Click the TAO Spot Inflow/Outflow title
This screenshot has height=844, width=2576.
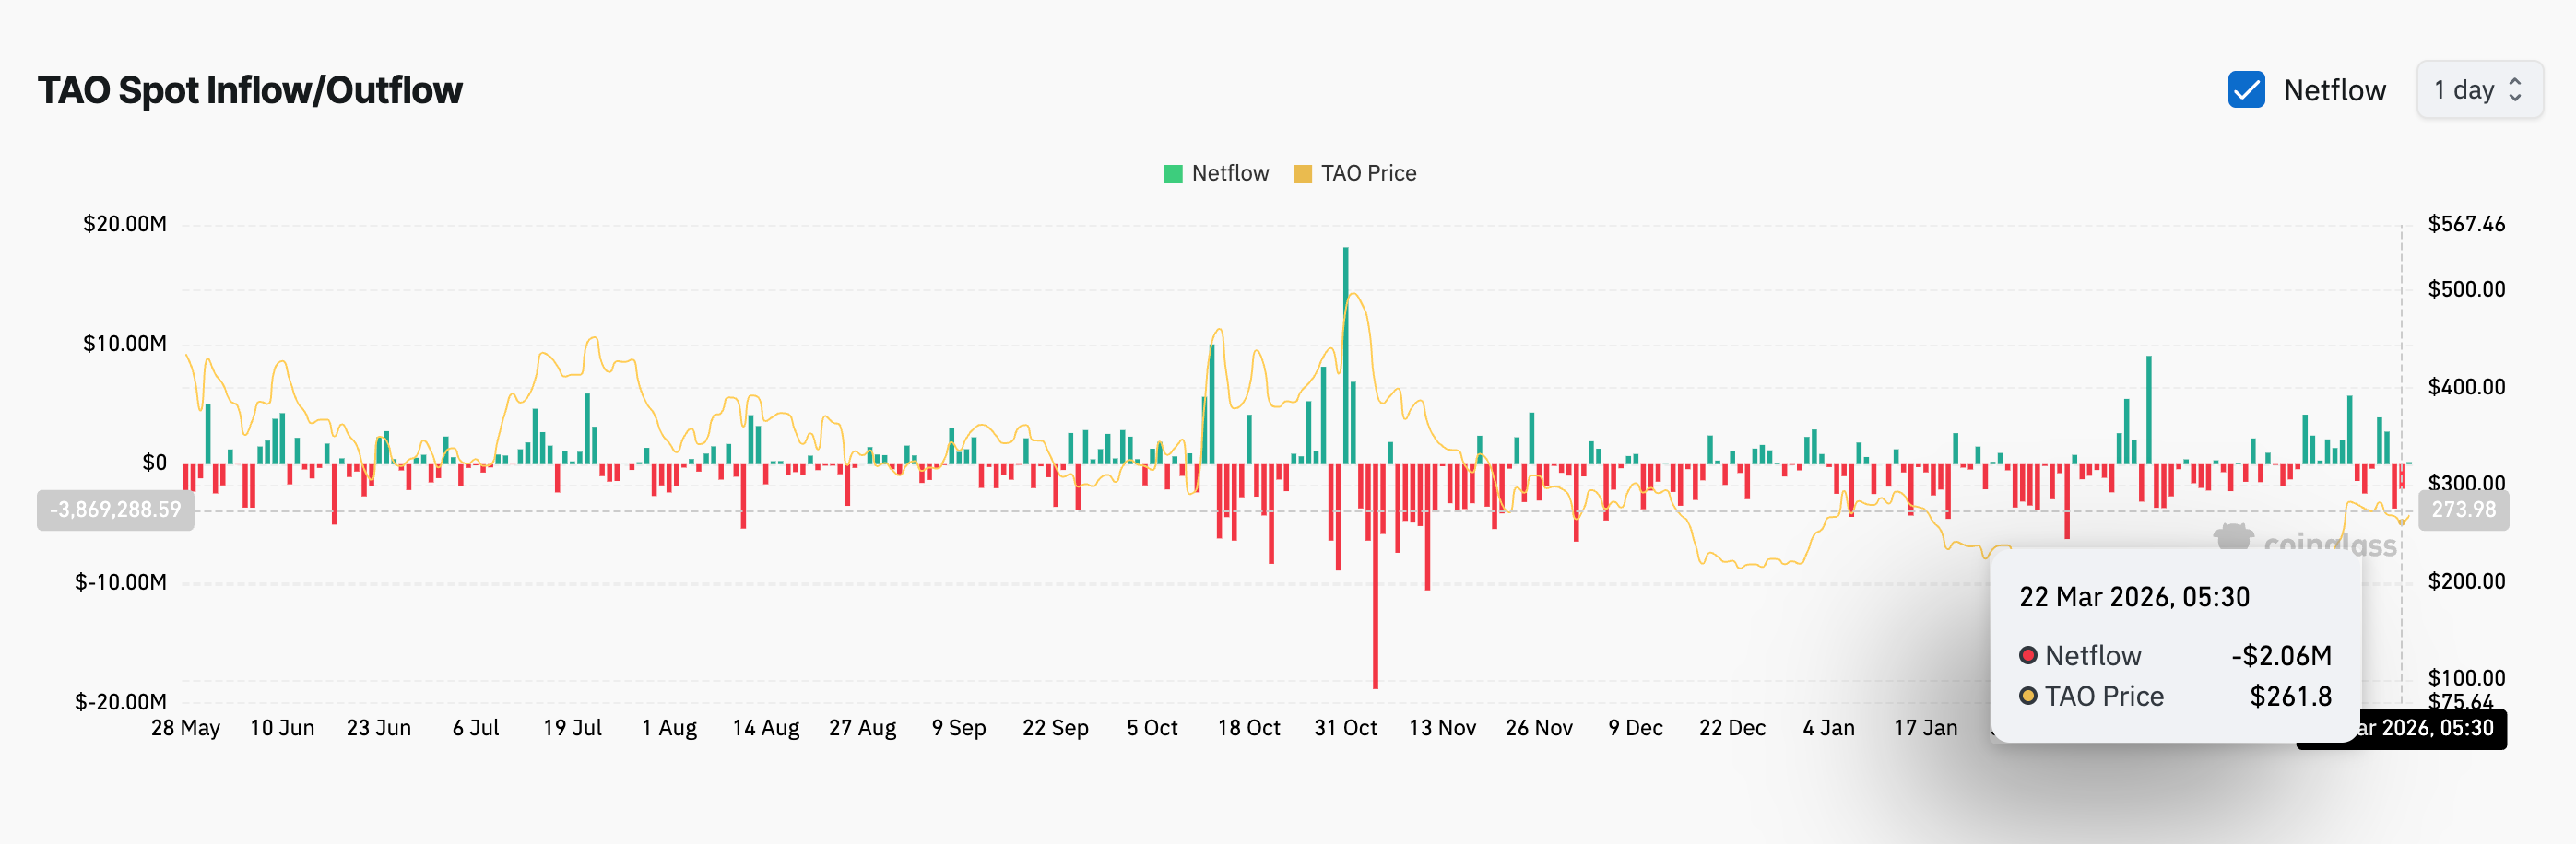(250, 91)
